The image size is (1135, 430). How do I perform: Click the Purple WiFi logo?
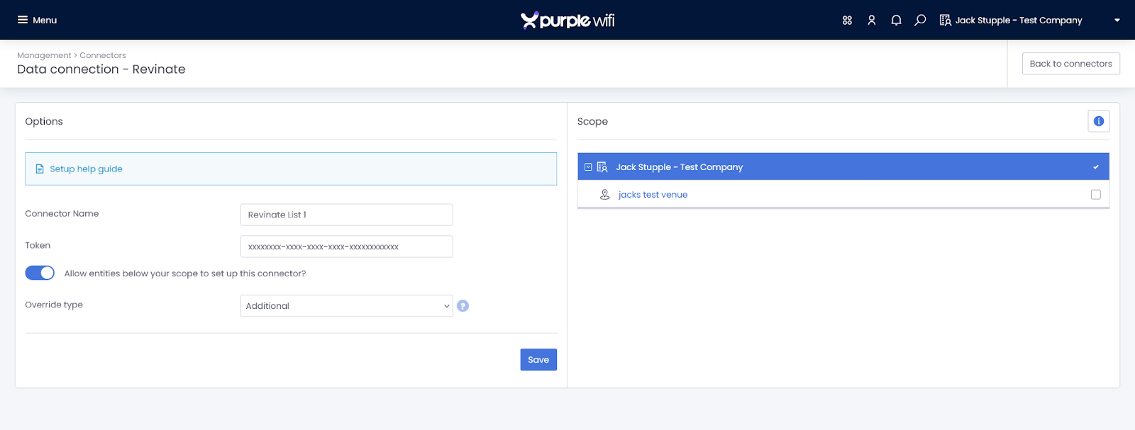tap(567, 21)
